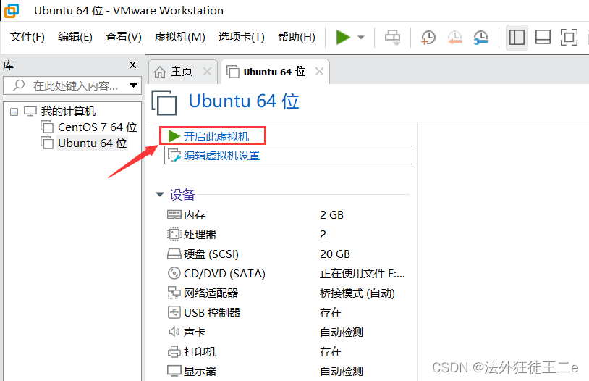The height and width of the screenshot is (381, 589).
Task: Collapse the 设备 section
Action: click(160, 194)
